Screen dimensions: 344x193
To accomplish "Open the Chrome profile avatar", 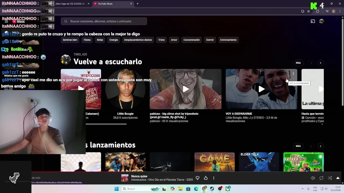I will (x=334, y=11).
